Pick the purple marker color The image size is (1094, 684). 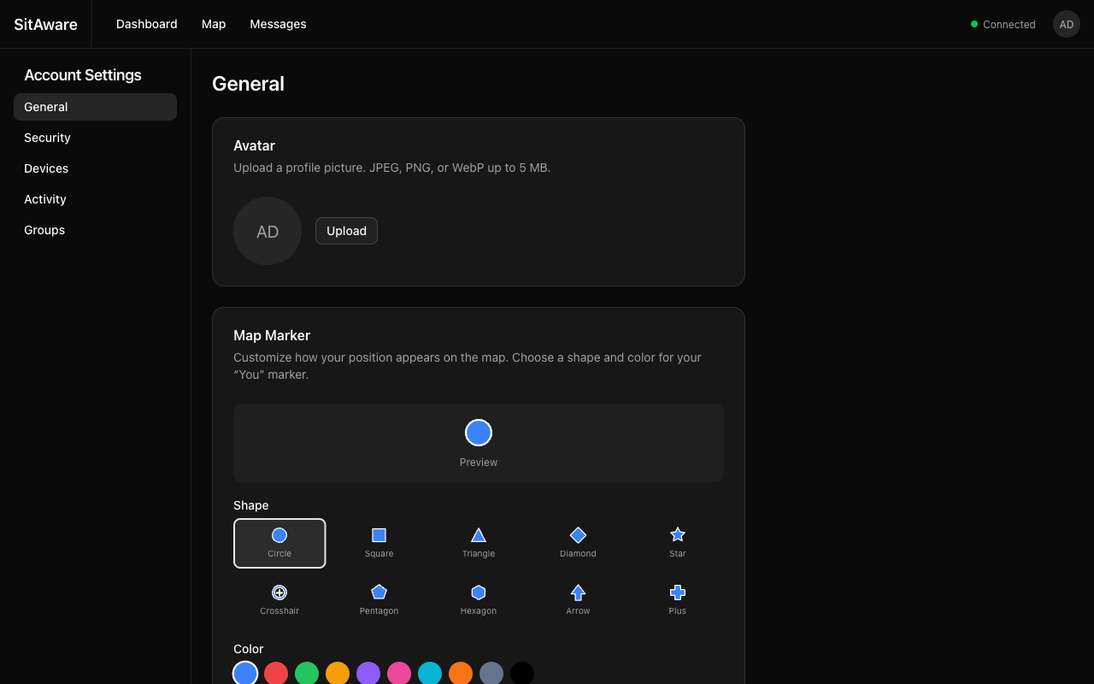coord(368,673)
